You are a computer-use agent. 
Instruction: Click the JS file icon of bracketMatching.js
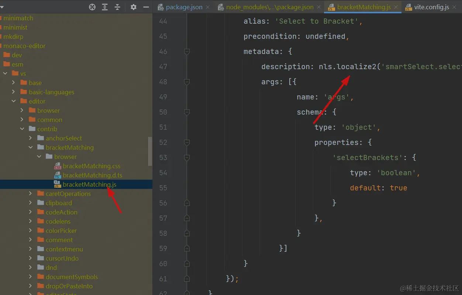tap(58, 184)
